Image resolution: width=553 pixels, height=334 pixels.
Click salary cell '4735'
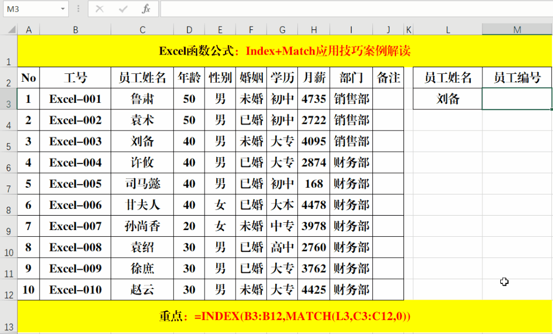[x=314, y=99]
